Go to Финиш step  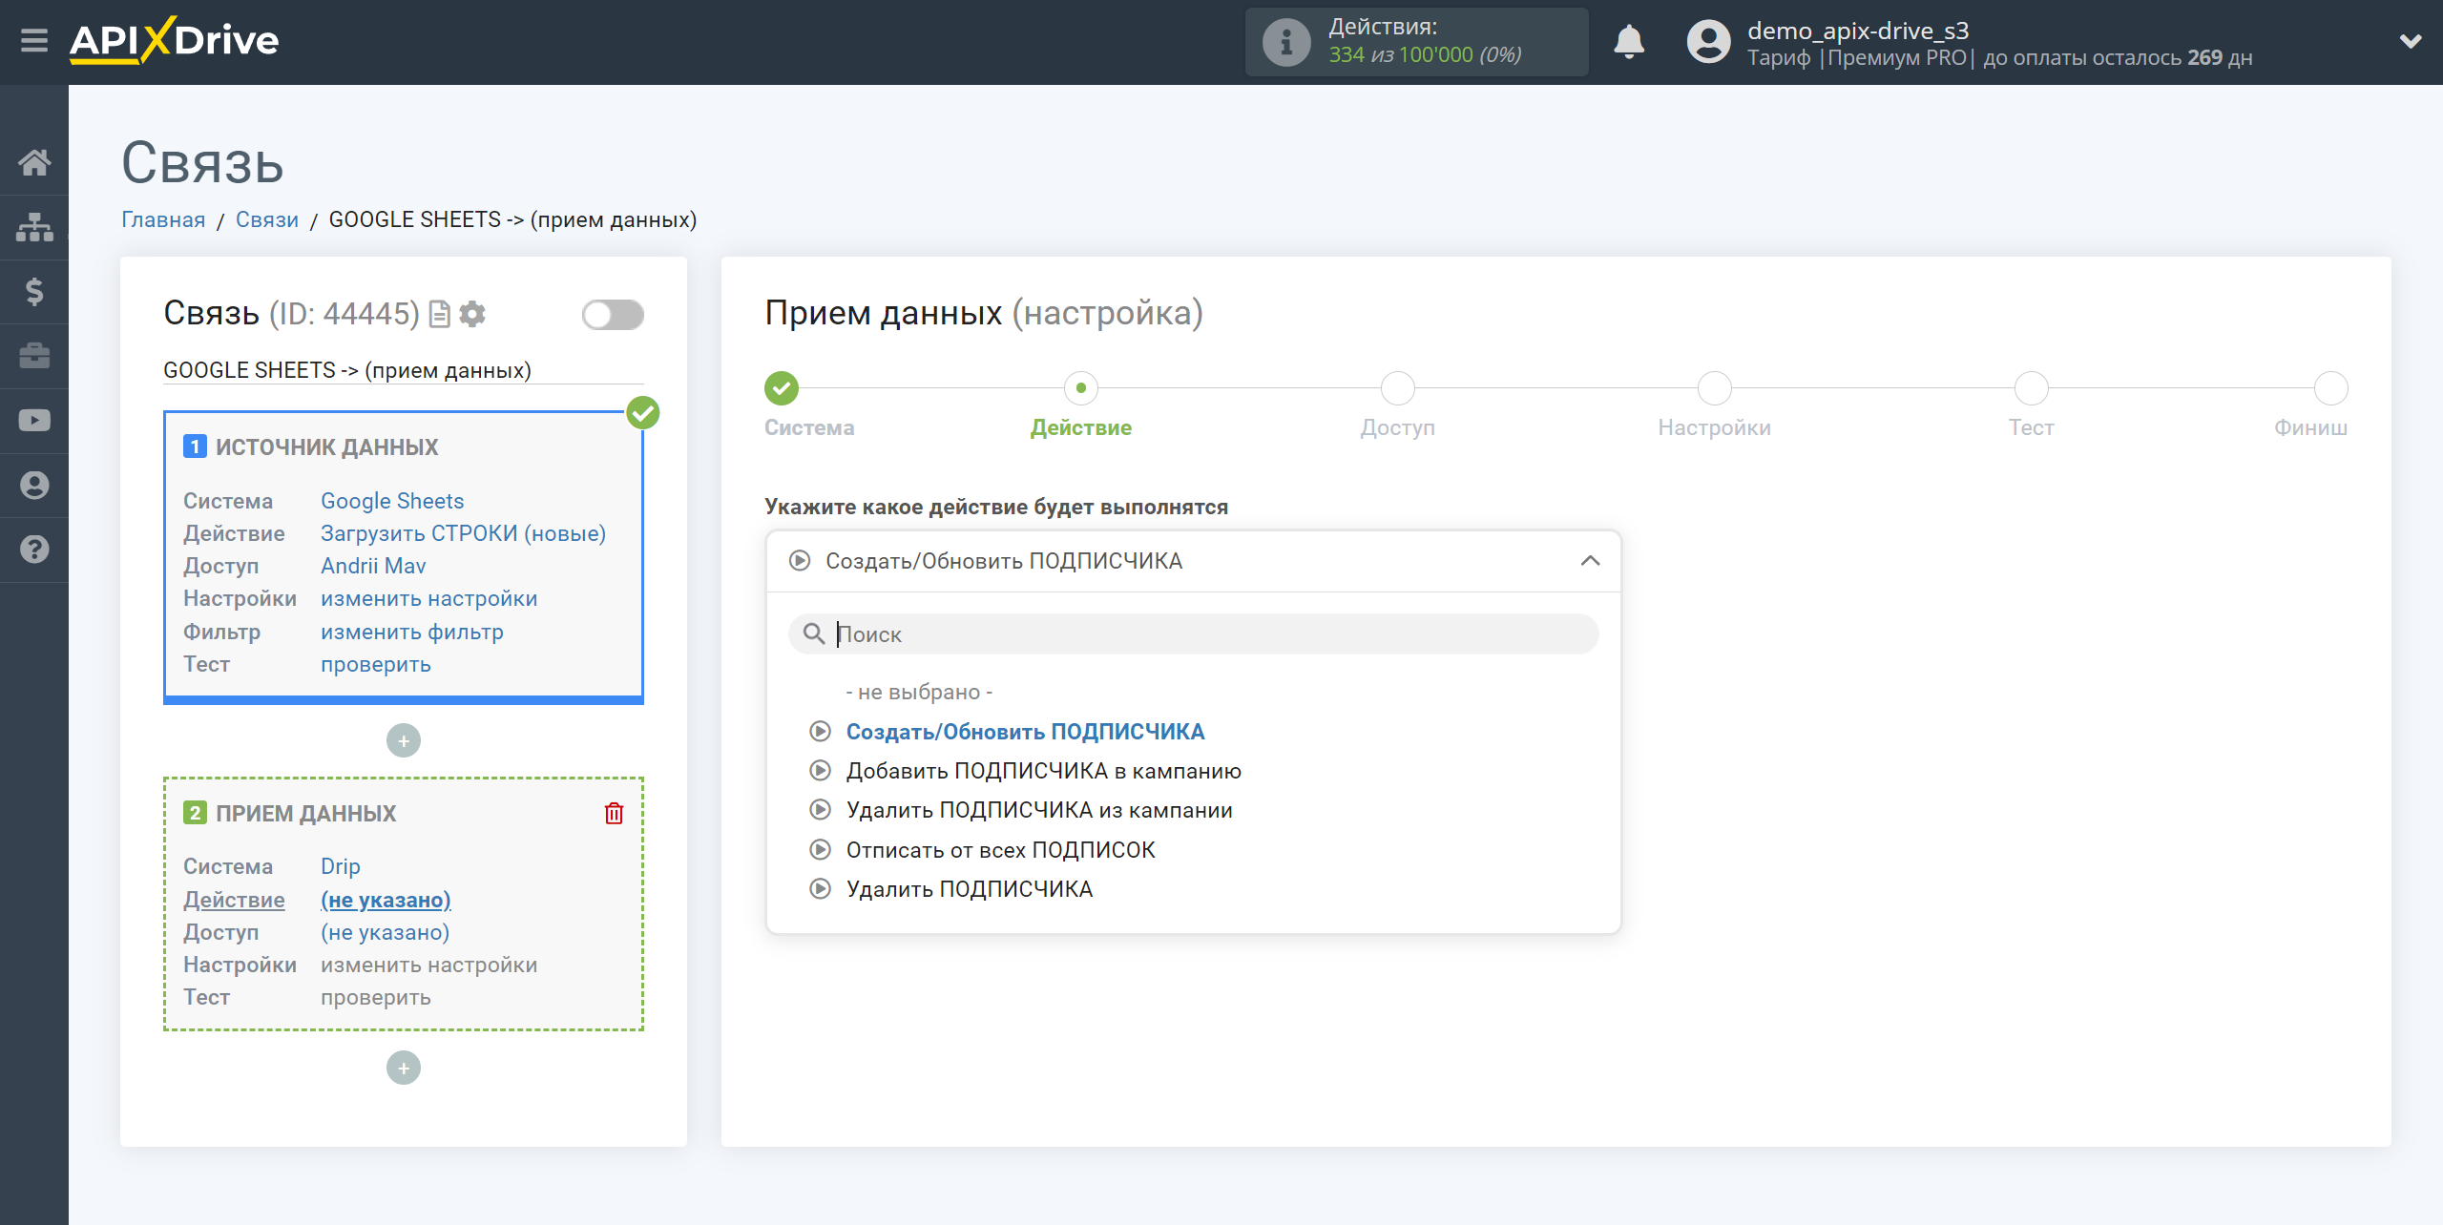pos(2331,388)
